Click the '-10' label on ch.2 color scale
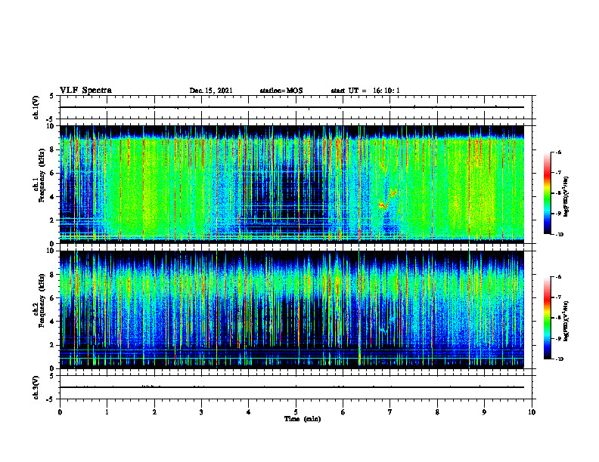This screenshot has height=462, width=599. (559, 359)
